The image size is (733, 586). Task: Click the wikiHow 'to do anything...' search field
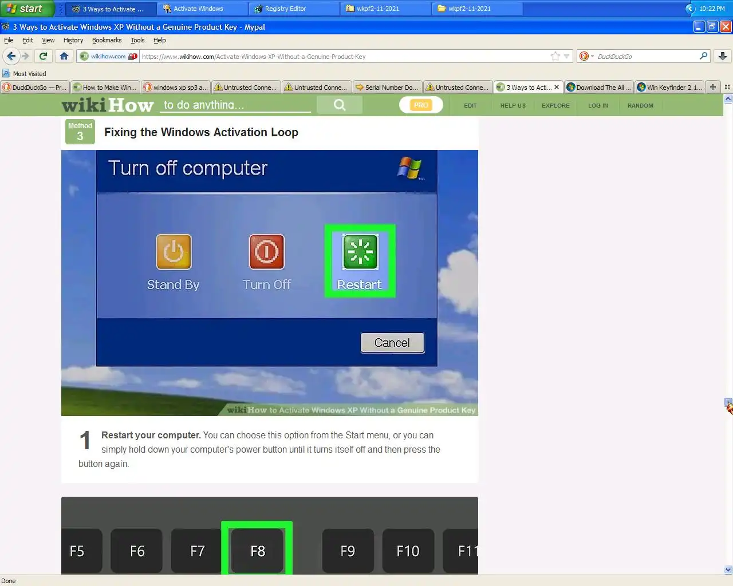pyautogui.click(x=235, y=105)
